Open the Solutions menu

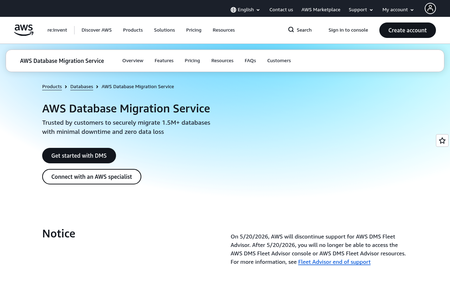[165, 30]
